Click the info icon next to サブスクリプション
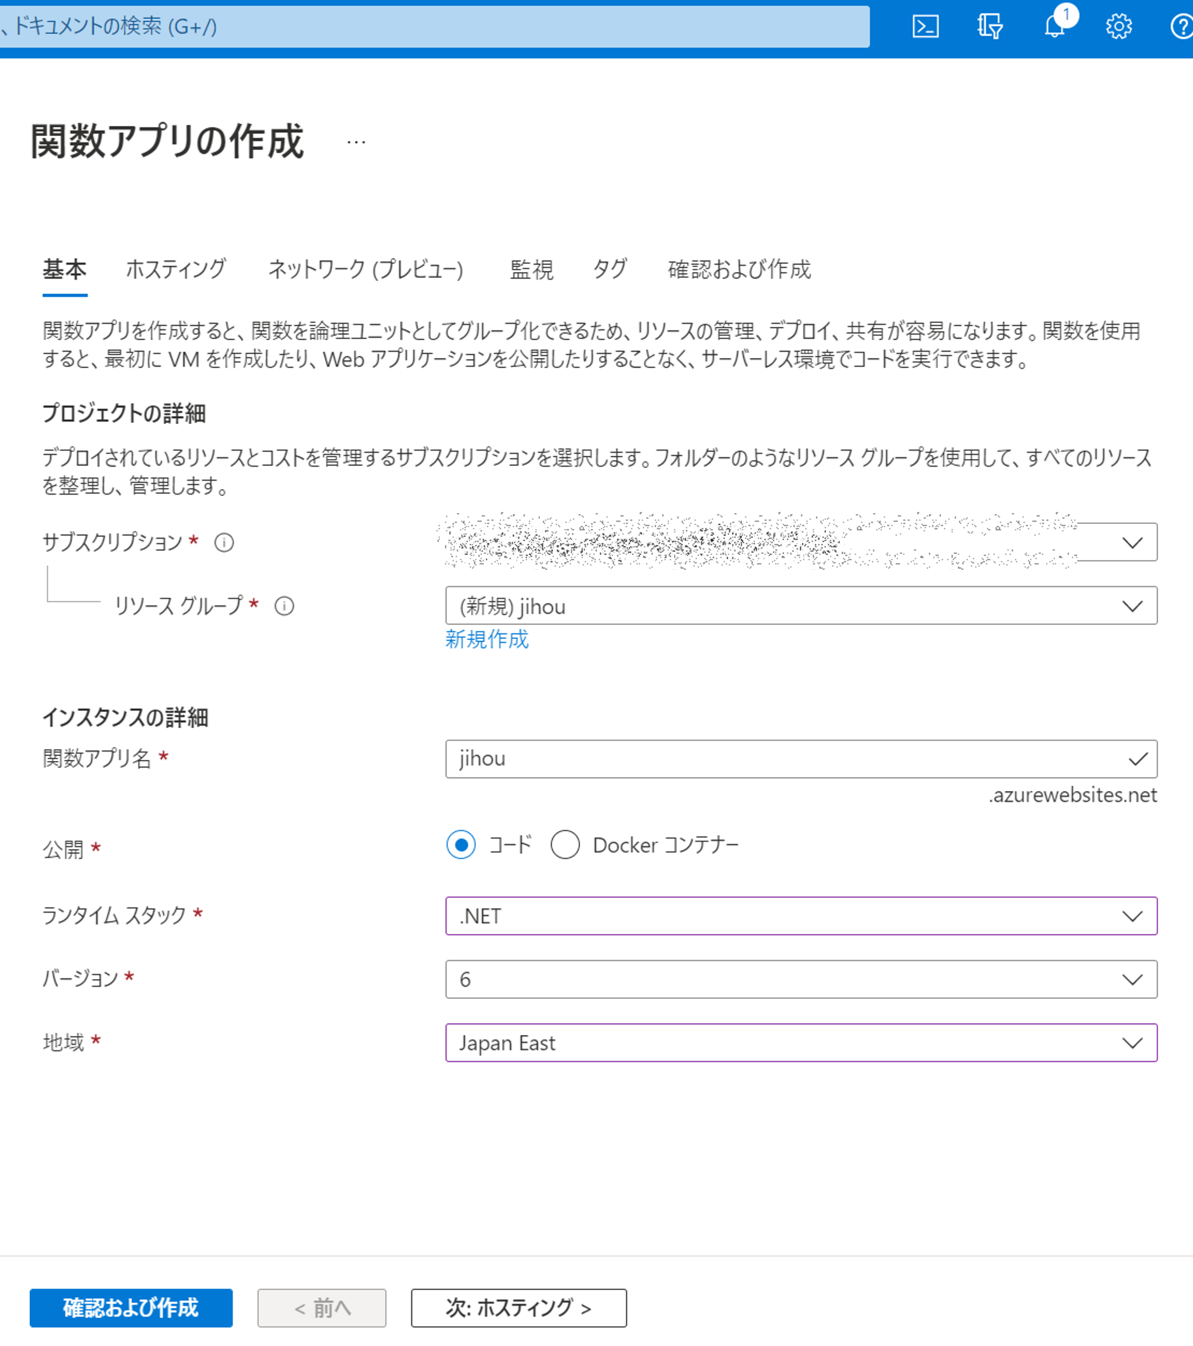This screenshot has height=1346, width=1193. point(224,542)
